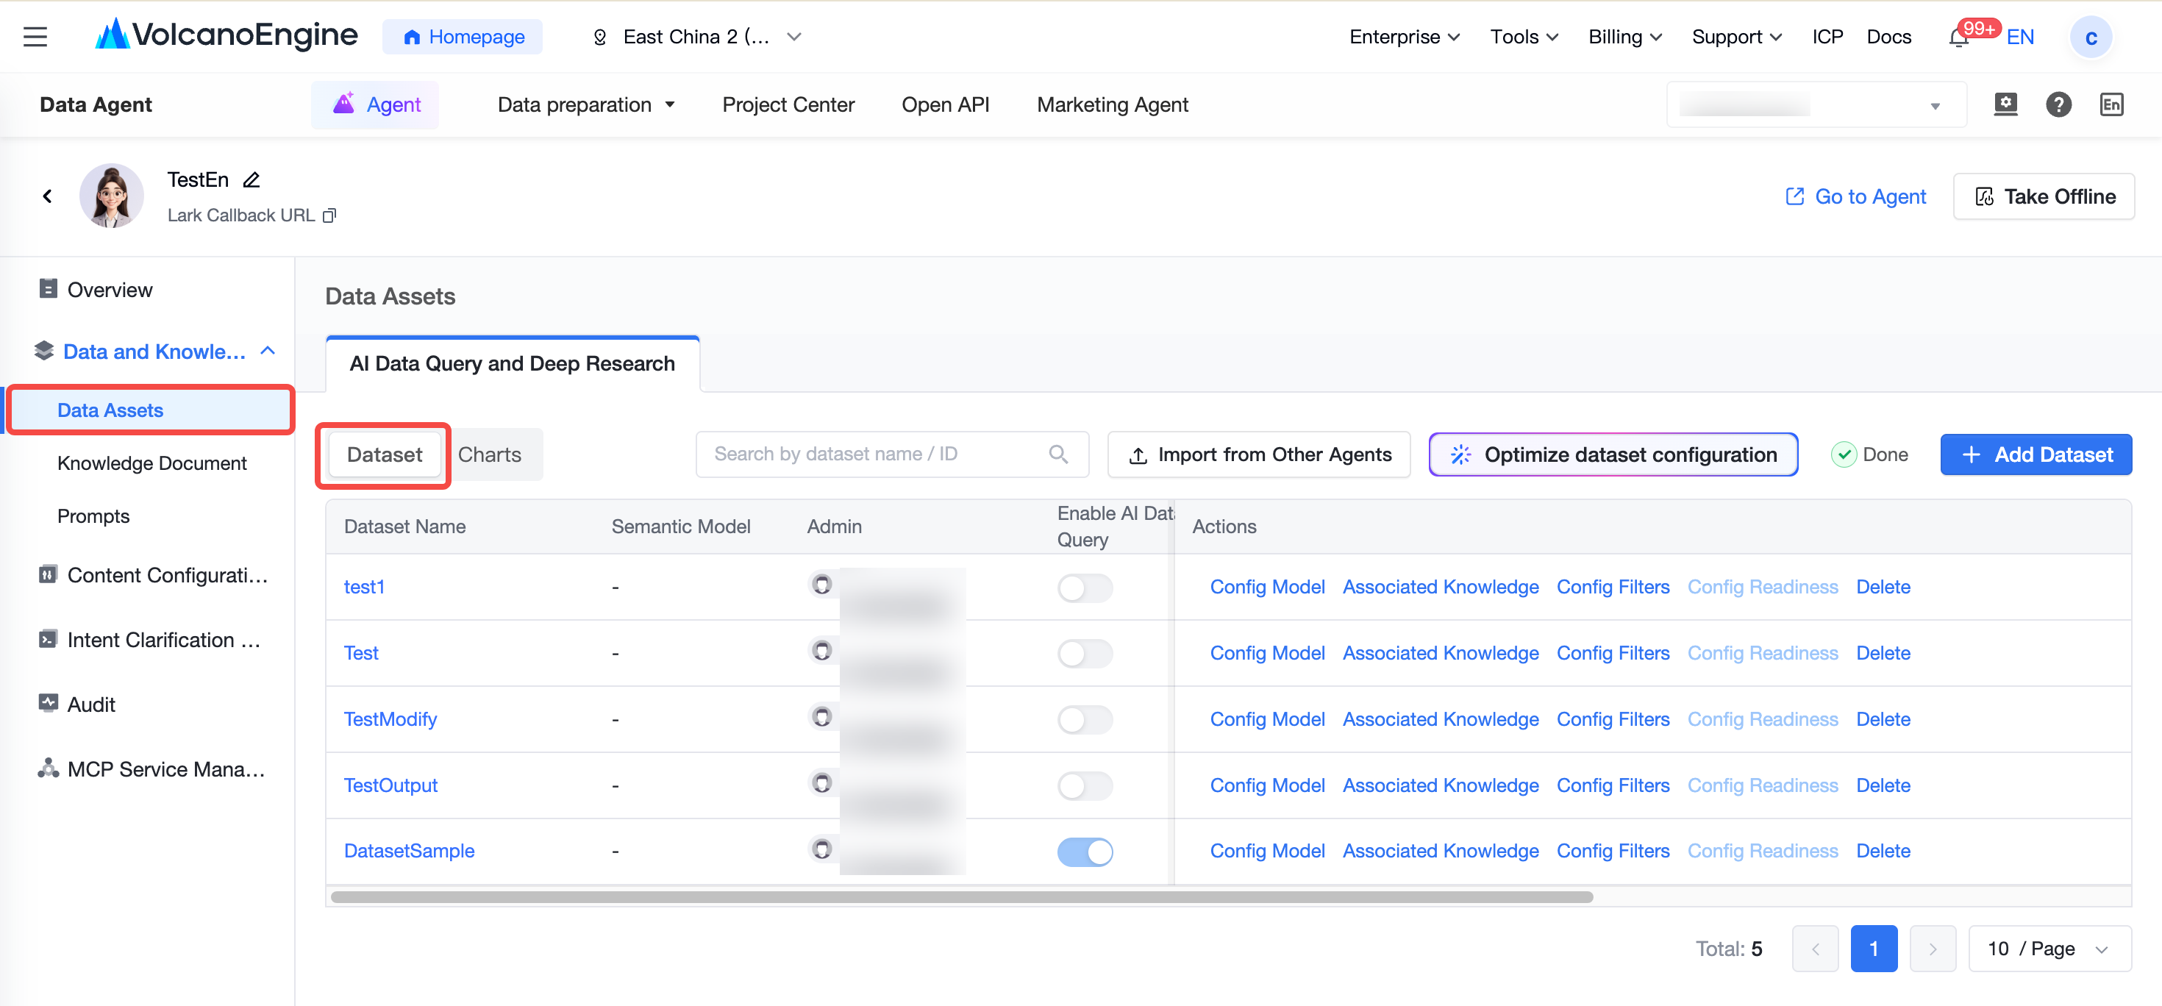This screenshot has width=2162, height=1006.
Task: Click the Add Dataset button
Action: pyautogui.click(x=2036, y=454)
